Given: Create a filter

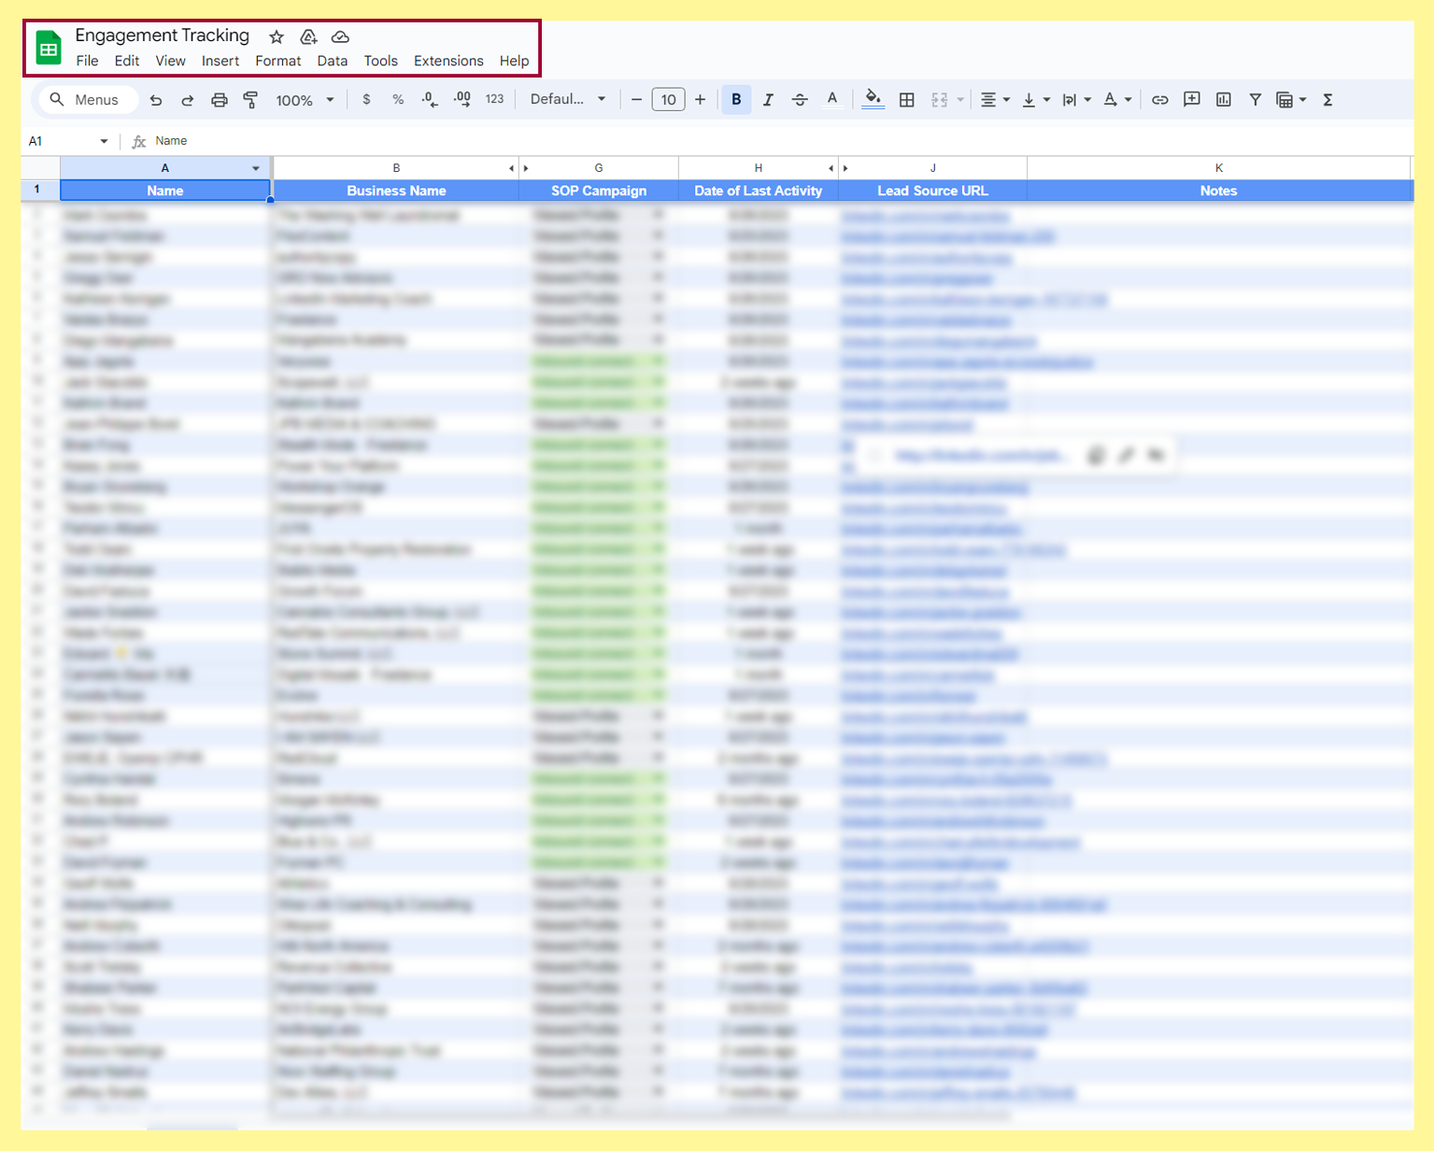Looking at the screenshot, I should (x=1255, y=100).
